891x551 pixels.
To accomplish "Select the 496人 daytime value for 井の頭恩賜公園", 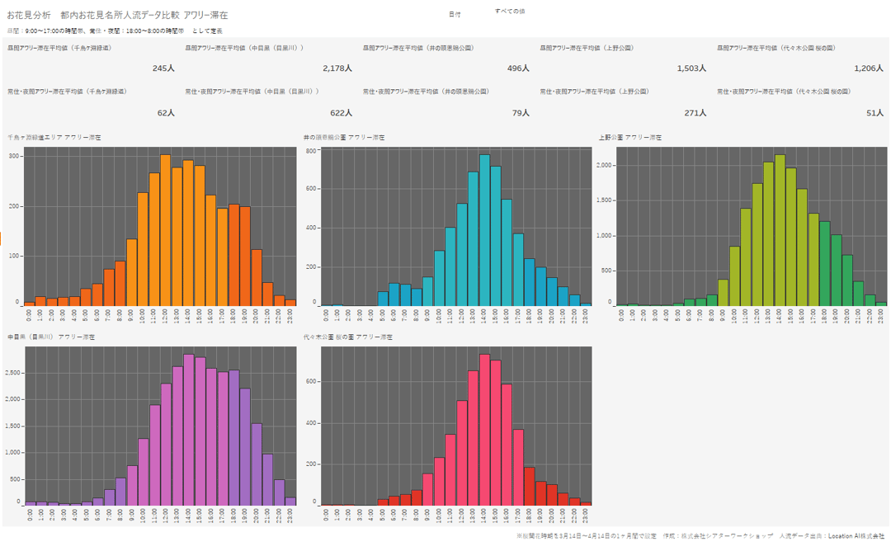I will pos(518,68).
